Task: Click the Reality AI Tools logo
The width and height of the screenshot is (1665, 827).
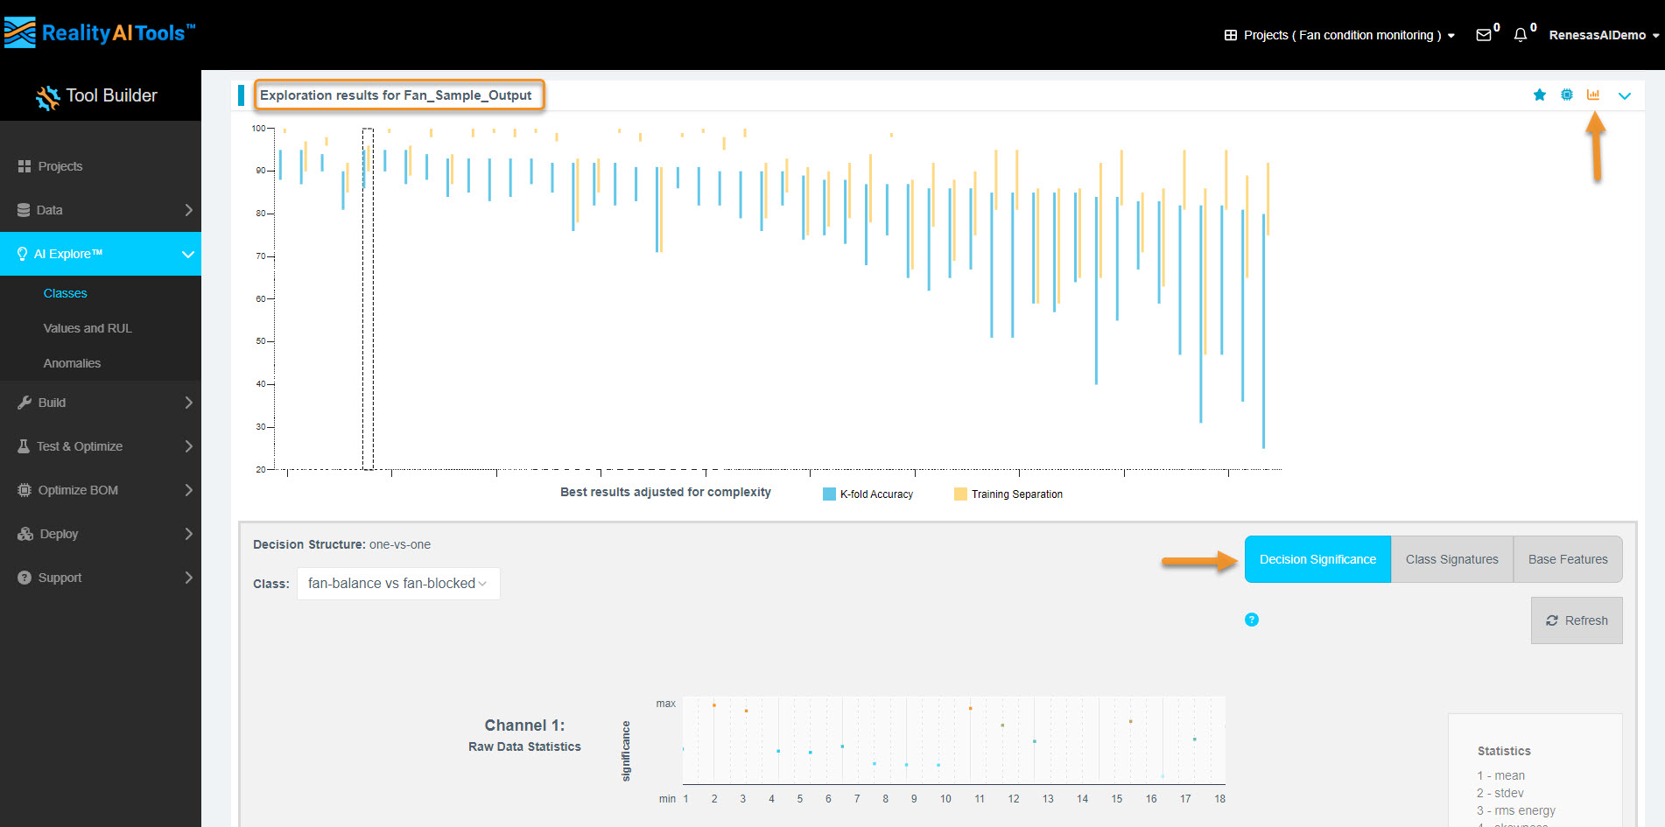Action: coord(100,33)
